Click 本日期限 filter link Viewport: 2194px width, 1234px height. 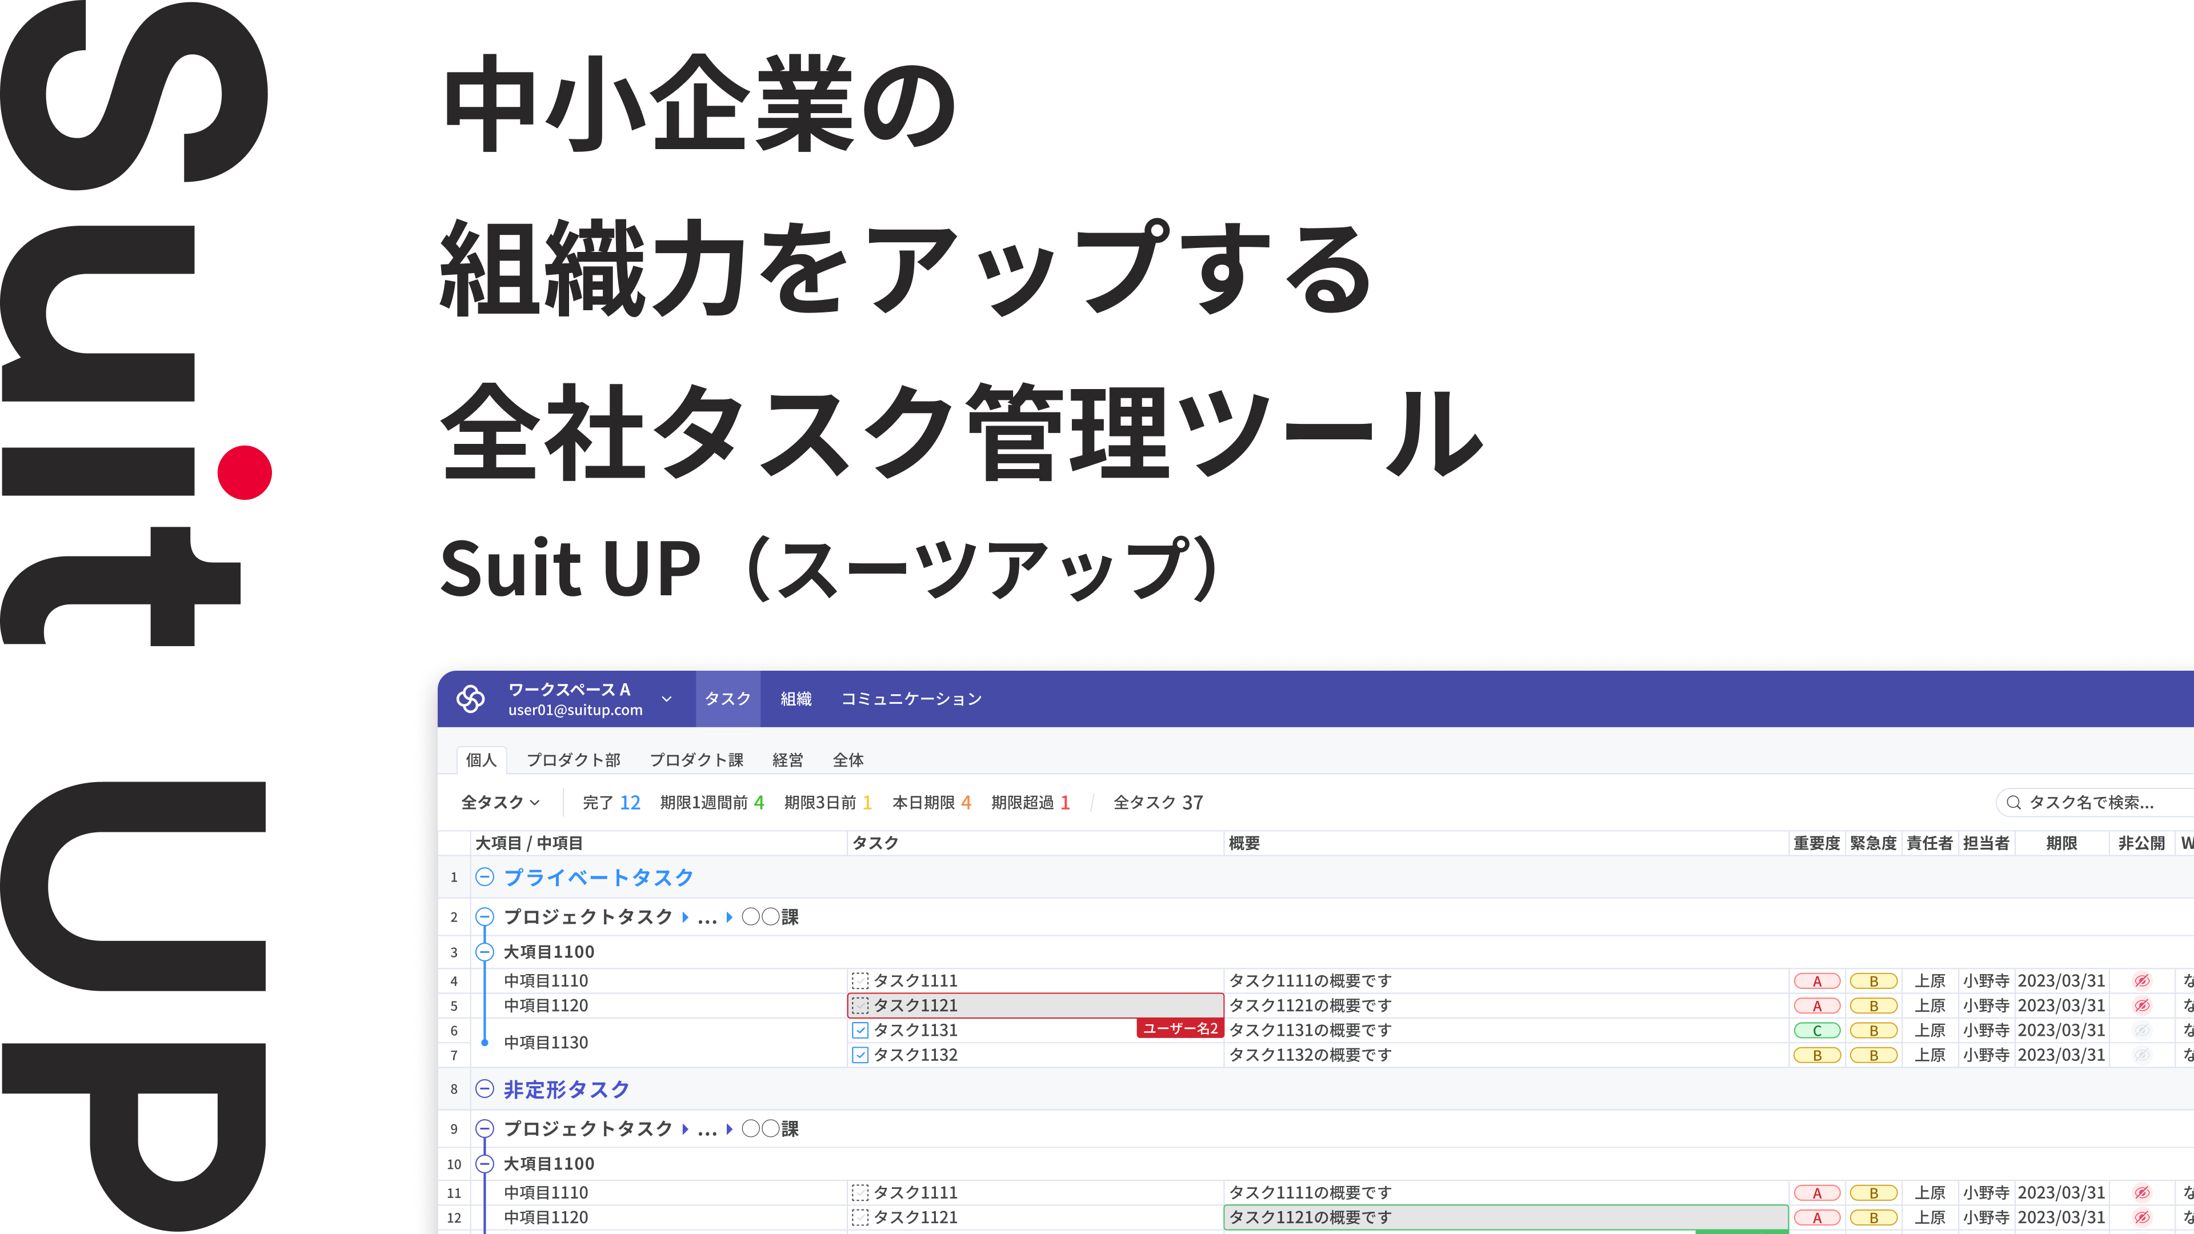tap(931, 802)
